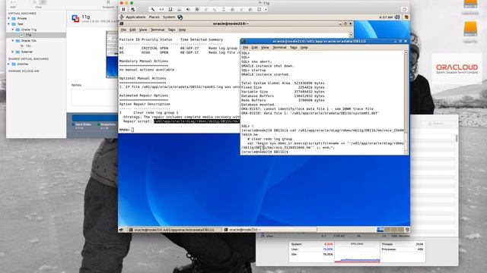This screenshot has height=273, width=487.
Task: Click the icon at right end of VM toolbar
Action: pos(404,10)
